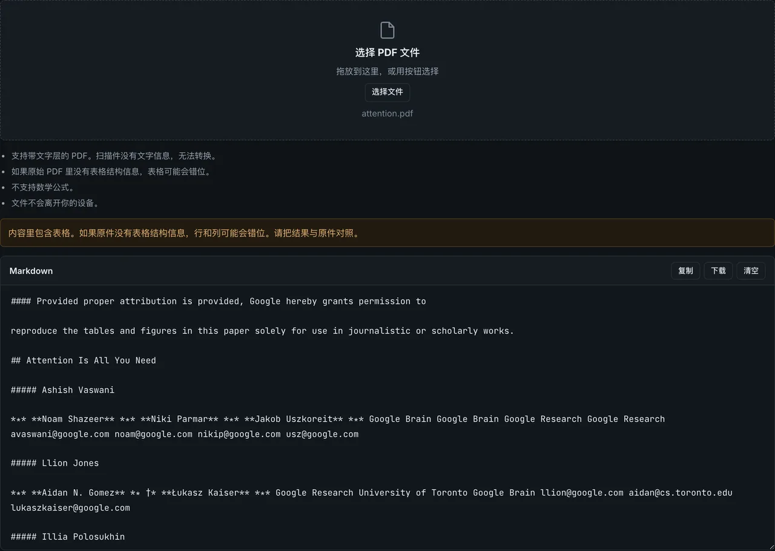Download the Markdown via the 下载 button
This screenshot has height=551, width=775.
pyautogui.click(x=718, y=271)
